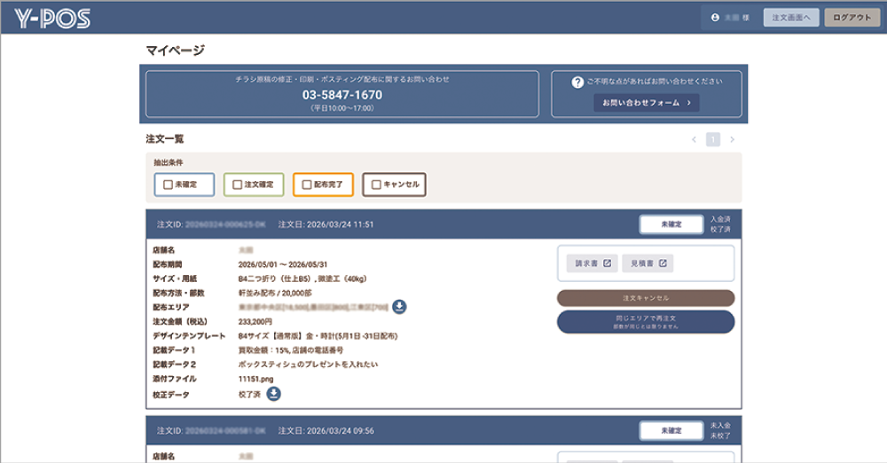
Task: Click the 未入金 status label
Action: point(720,426)
